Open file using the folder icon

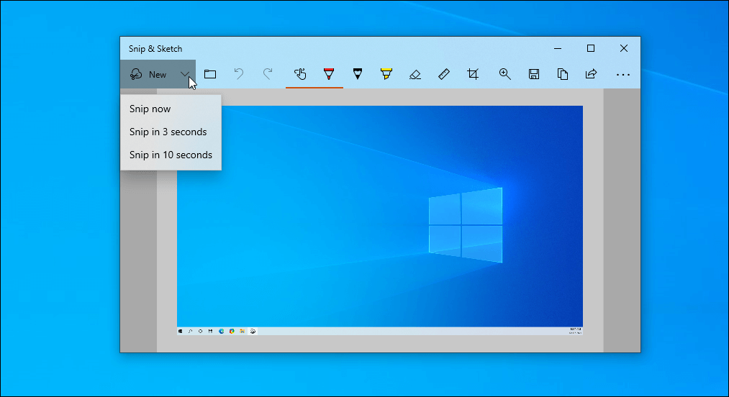pos(210,74)
